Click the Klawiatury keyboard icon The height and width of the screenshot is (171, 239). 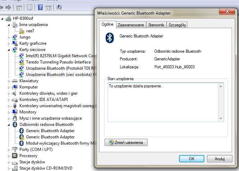[x=15, y=81]
